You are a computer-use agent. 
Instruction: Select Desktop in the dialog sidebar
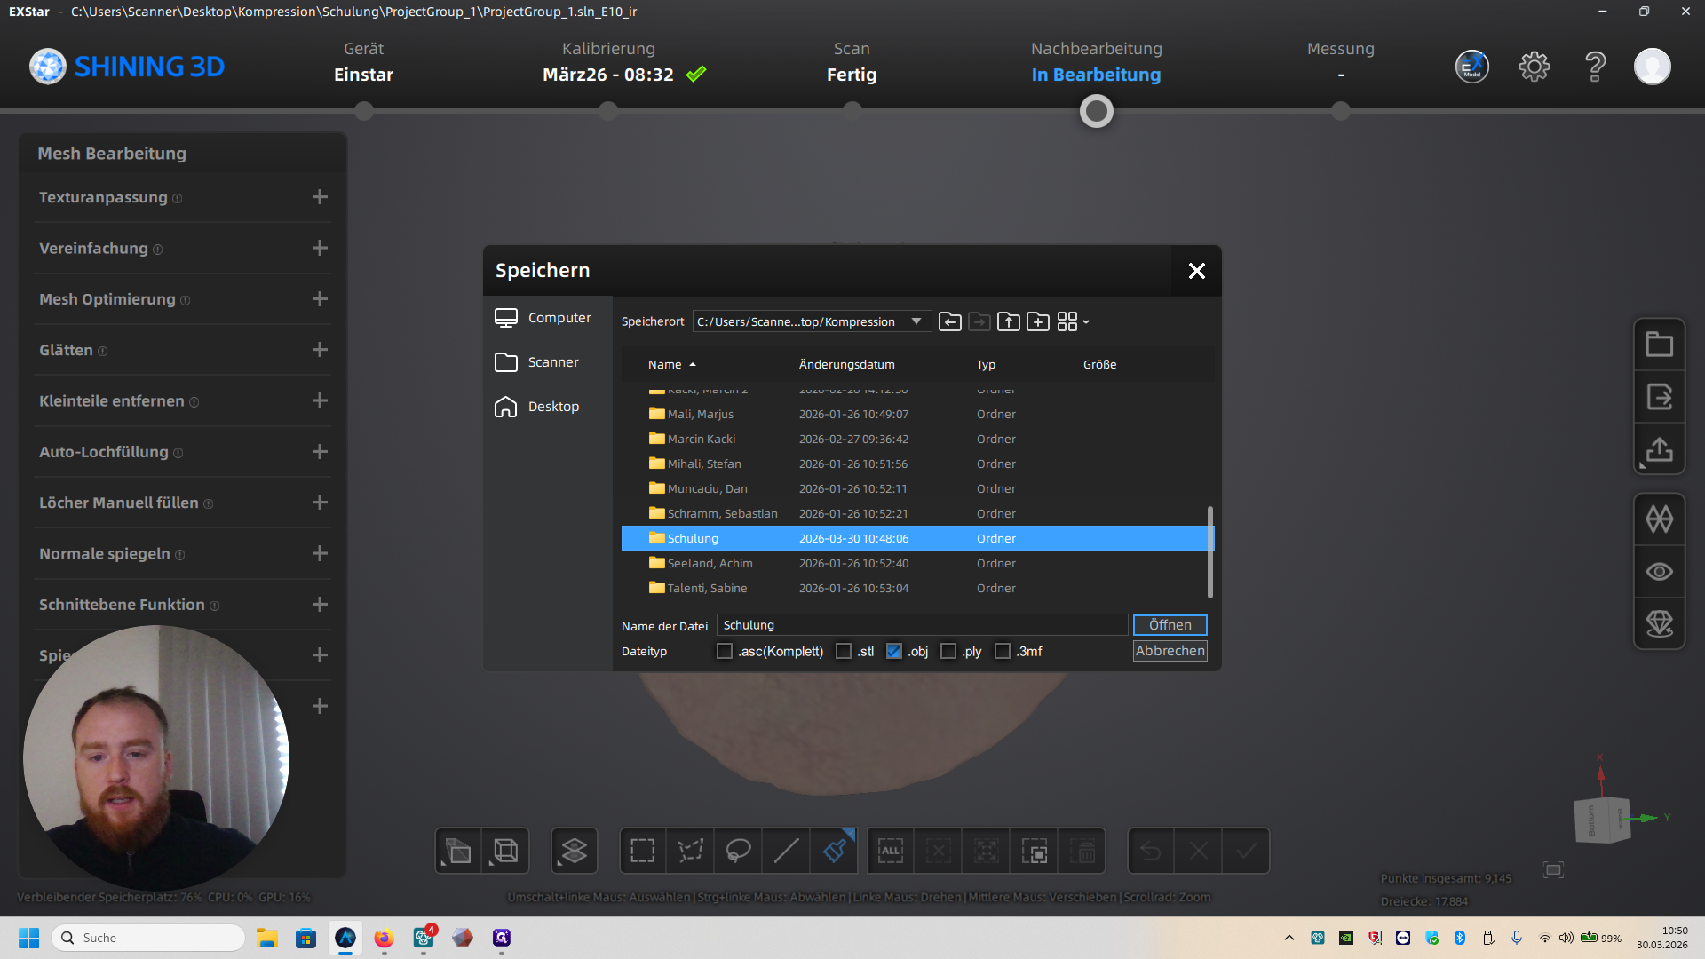click(552, 407)
